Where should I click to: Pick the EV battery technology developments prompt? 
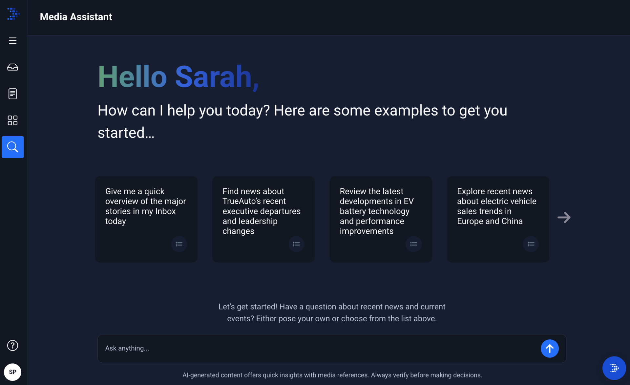[376, 211]
